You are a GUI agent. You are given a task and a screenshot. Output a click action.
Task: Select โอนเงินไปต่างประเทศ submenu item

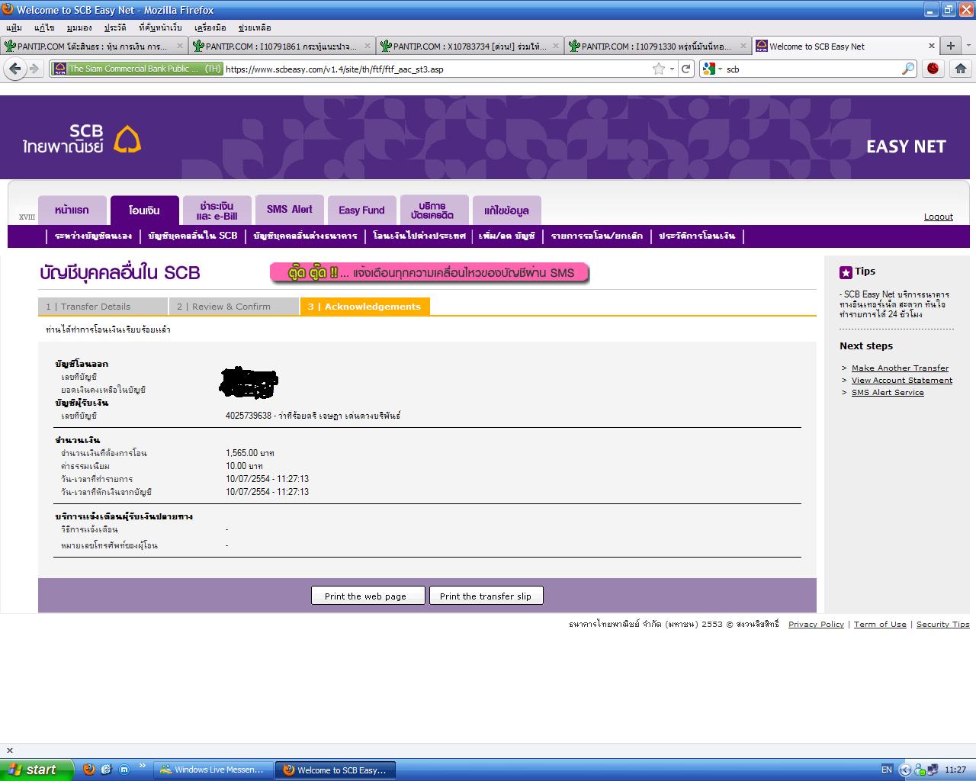(x=419, y=236)
